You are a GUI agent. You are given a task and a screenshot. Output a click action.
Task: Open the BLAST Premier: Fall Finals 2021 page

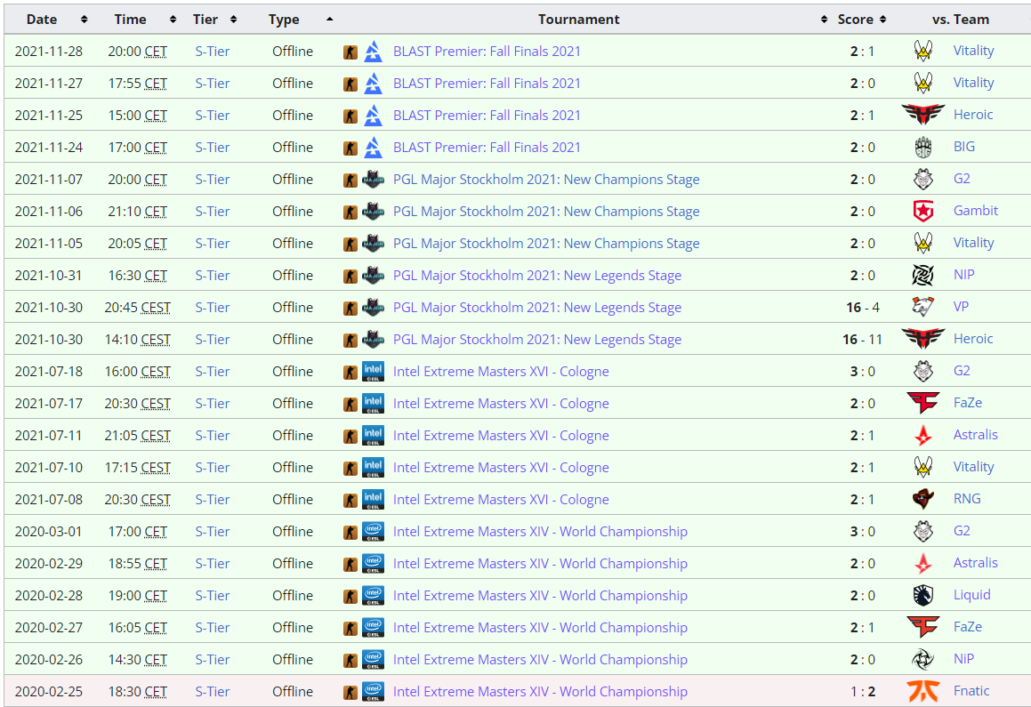click(x=487, y=52)
